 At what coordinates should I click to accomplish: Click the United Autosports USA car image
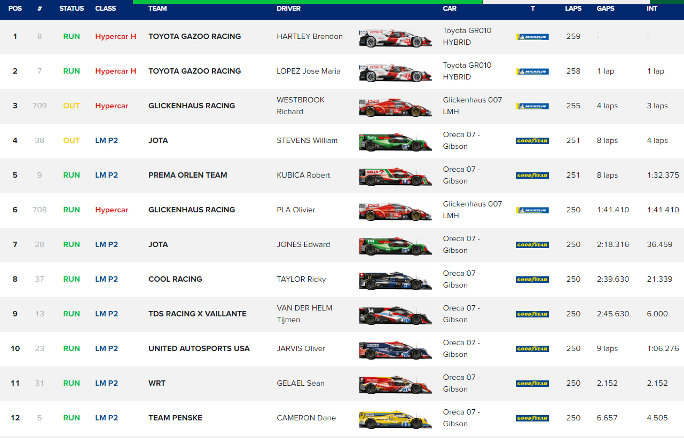(395, 350)
